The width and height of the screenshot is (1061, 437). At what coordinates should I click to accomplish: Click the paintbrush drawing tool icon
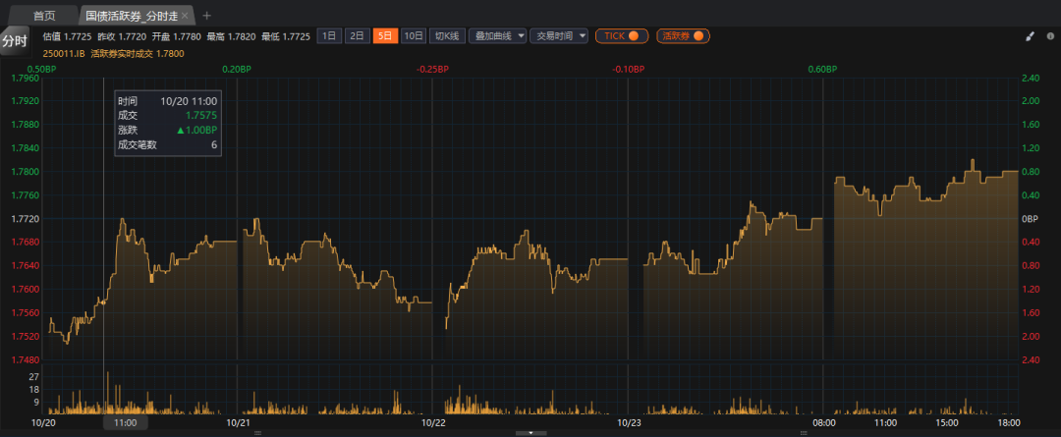click(x=1030, y=36)
